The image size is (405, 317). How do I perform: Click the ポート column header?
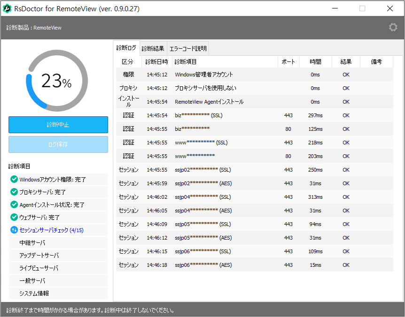pyautogui.click(x=288, y=62)
